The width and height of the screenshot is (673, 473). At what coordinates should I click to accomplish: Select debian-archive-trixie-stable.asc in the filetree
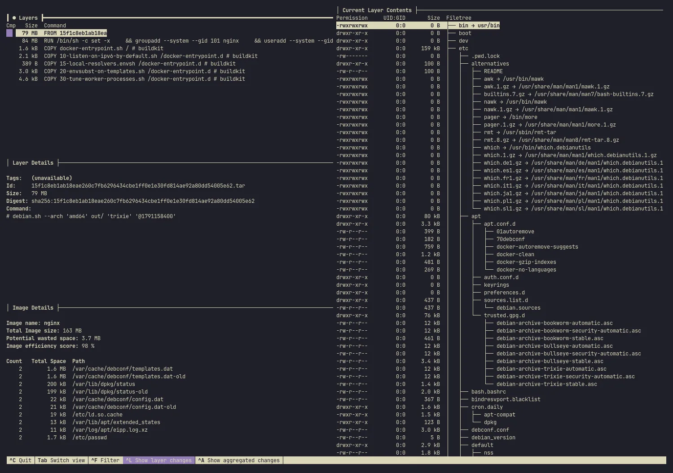pyautogui.click(x=547, y=384)
